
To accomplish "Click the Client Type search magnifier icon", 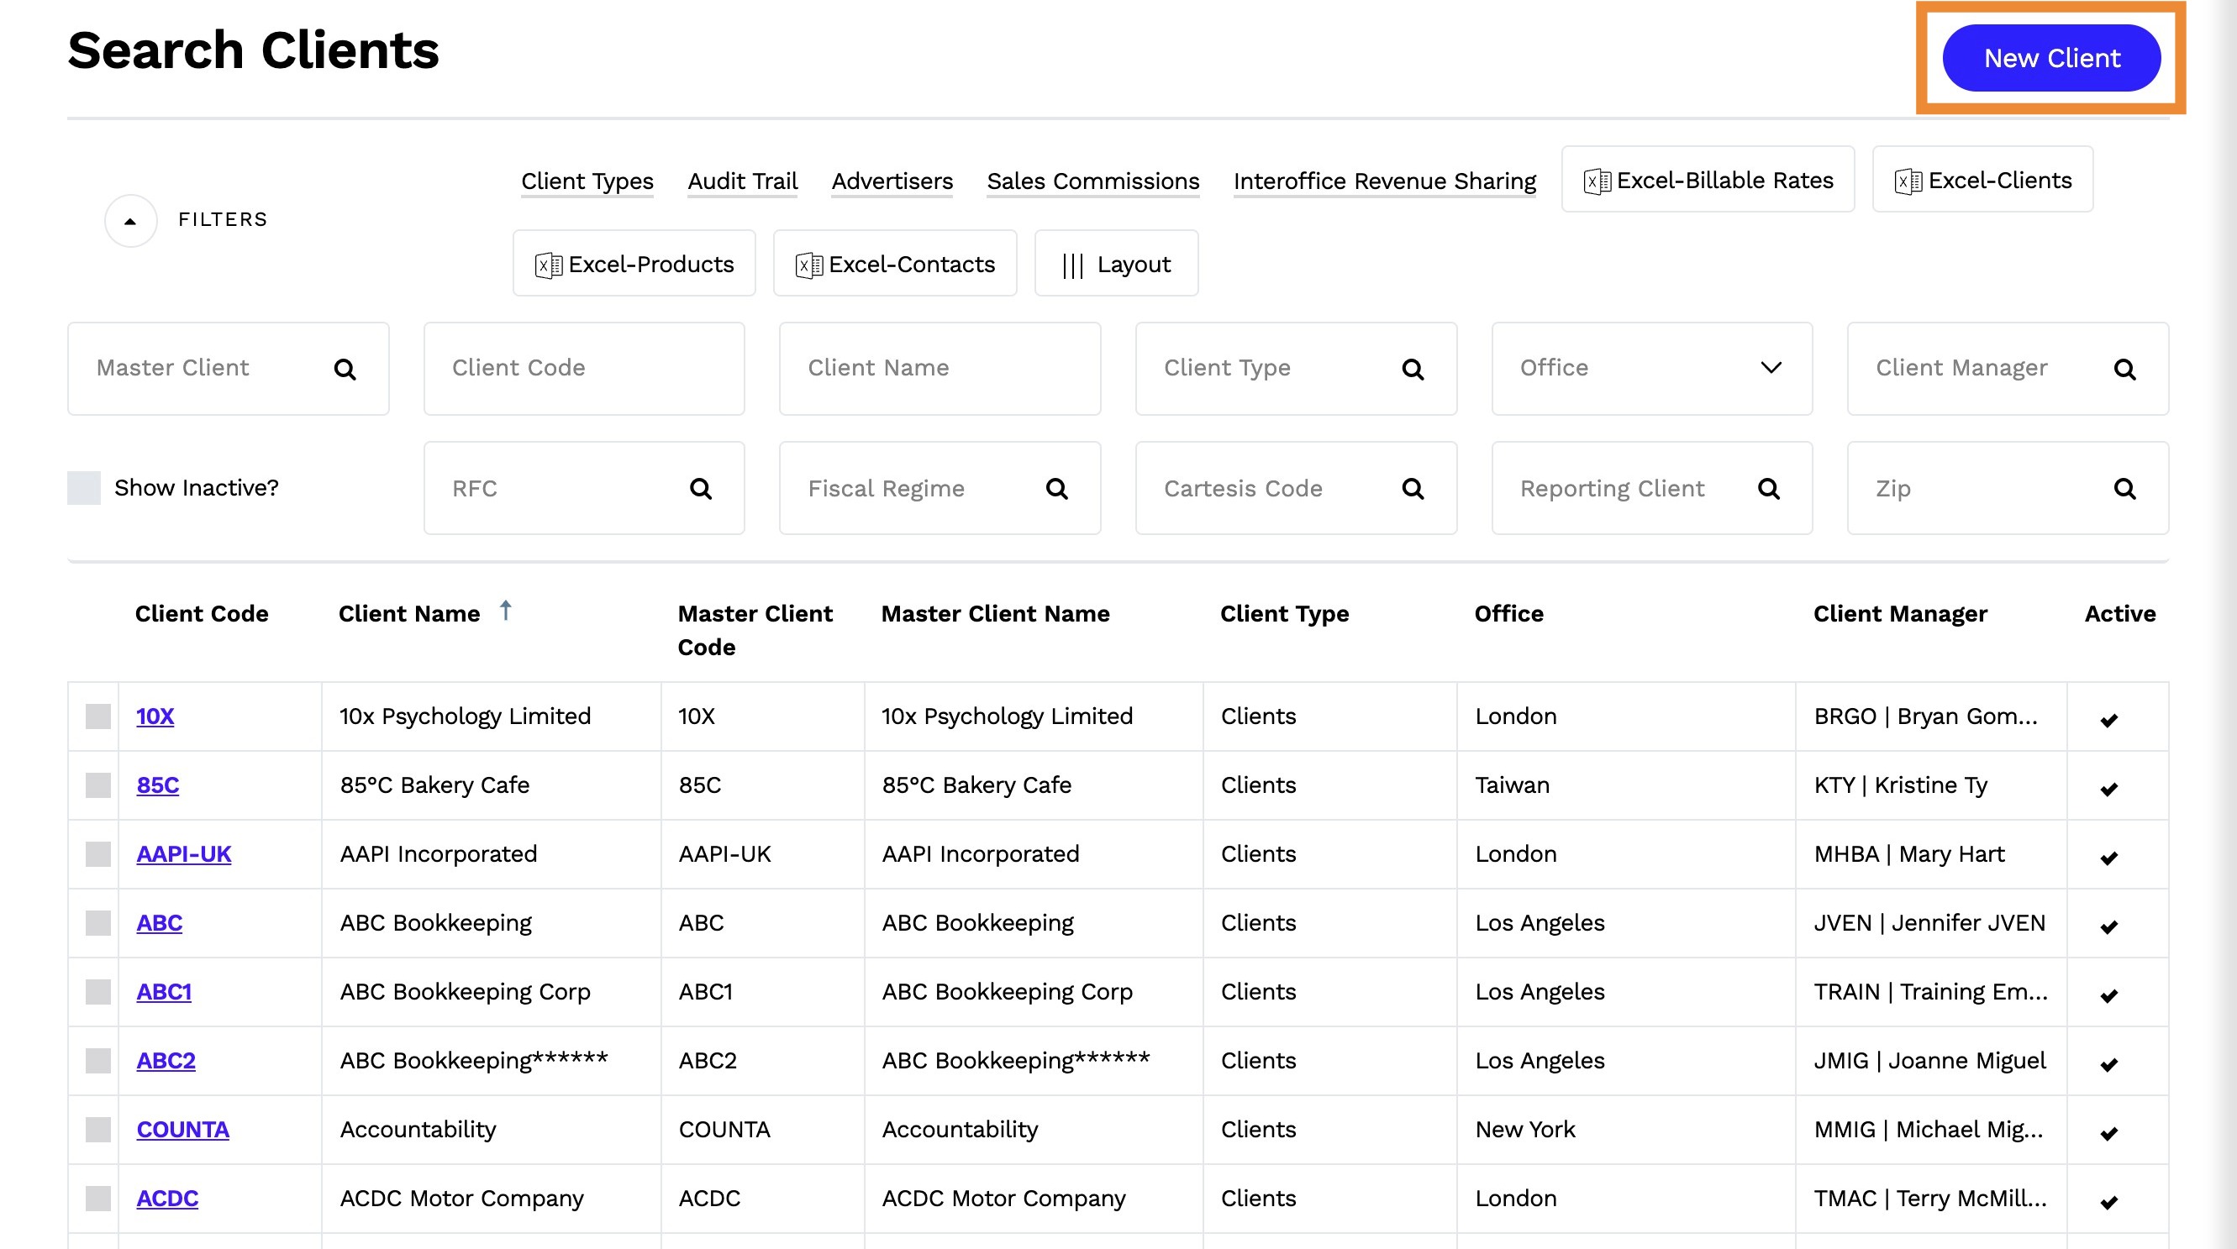I will click(x=1413, y=370).
